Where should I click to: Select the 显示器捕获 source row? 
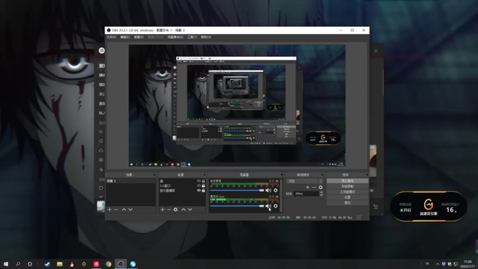click(x=182, y=191)
